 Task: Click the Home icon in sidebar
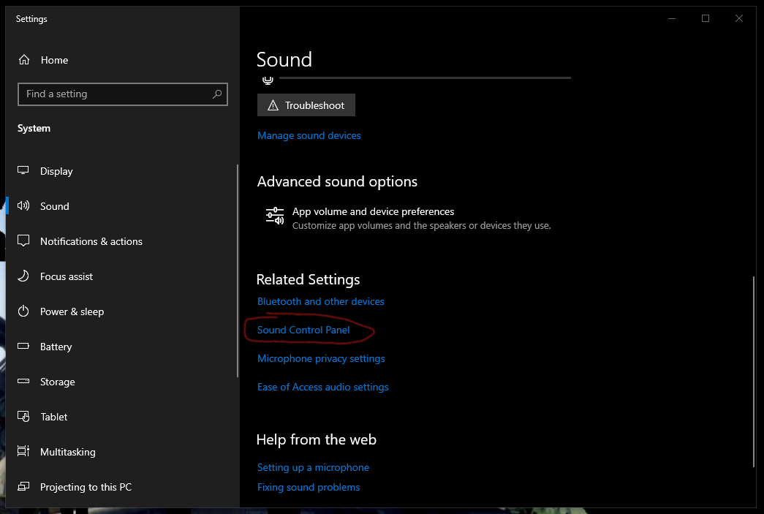(24, 60)
